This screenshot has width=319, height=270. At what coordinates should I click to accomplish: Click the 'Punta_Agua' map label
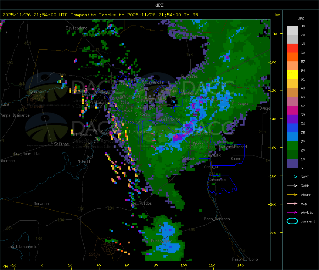pos(162,241)
